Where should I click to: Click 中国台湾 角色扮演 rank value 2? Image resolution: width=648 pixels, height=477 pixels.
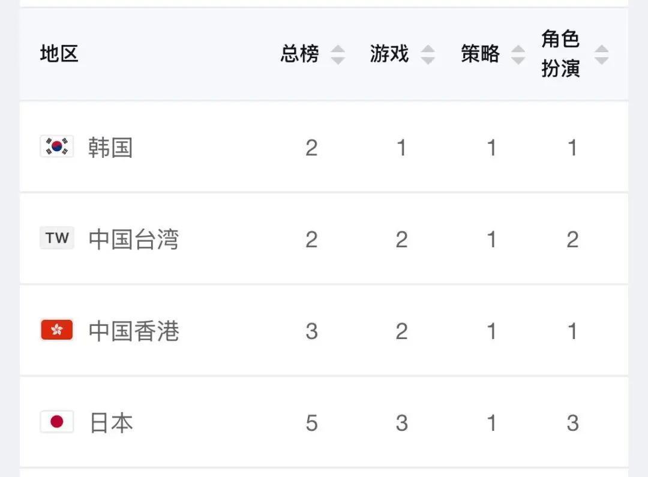coord(572,239)
